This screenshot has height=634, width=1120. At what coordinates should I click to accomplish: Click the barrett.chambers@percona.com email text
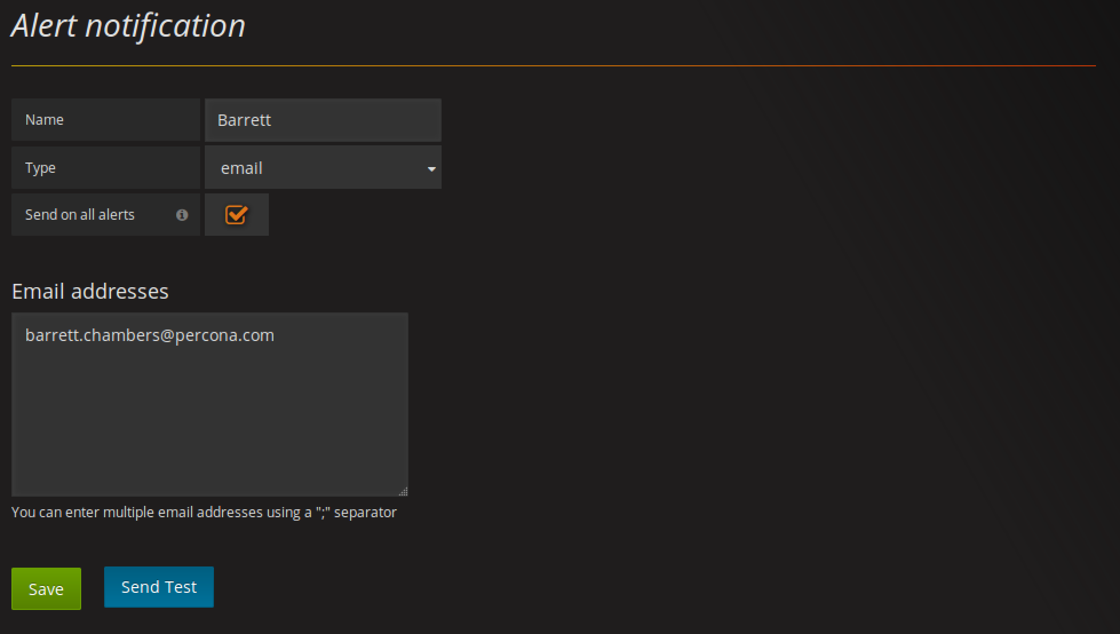(x=150, y=335)
